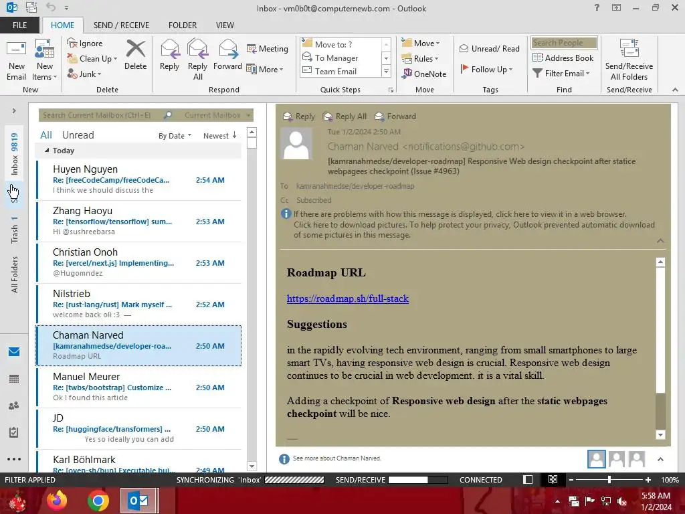
Task: Switch to the VIEW tab
Action: tap(225, 25)
